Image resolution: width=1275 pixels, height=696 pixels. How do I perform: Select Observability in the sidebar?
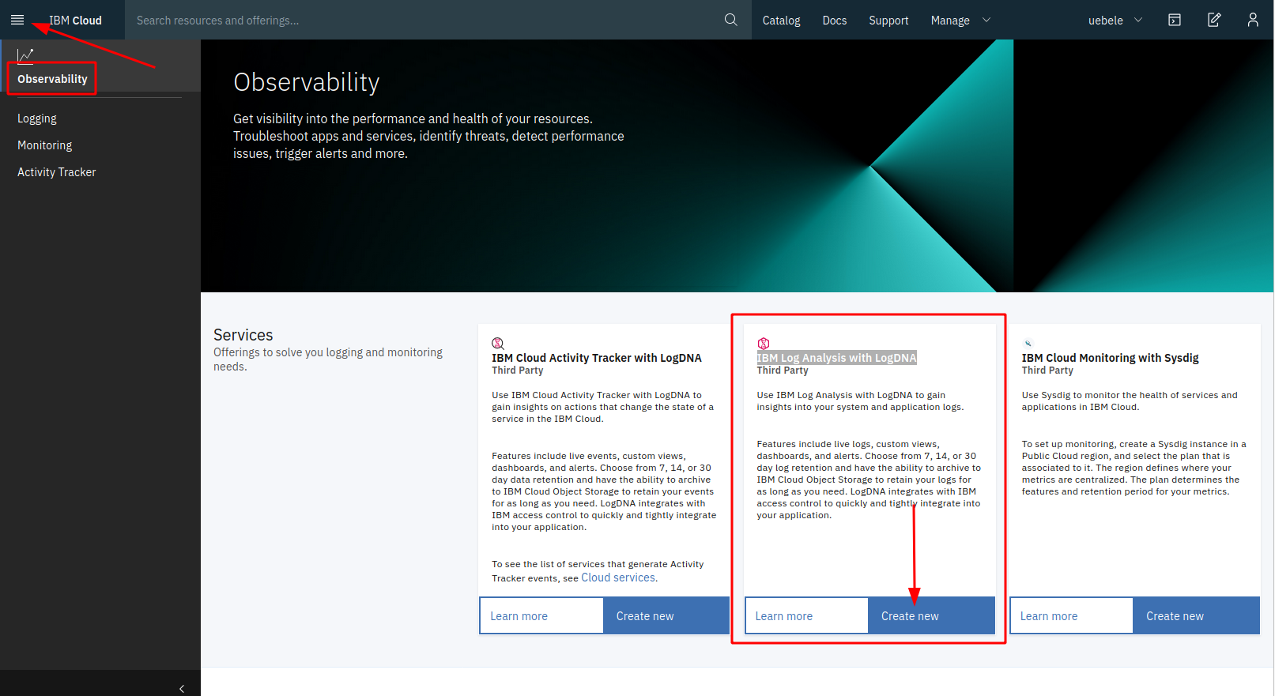(52, 79)
